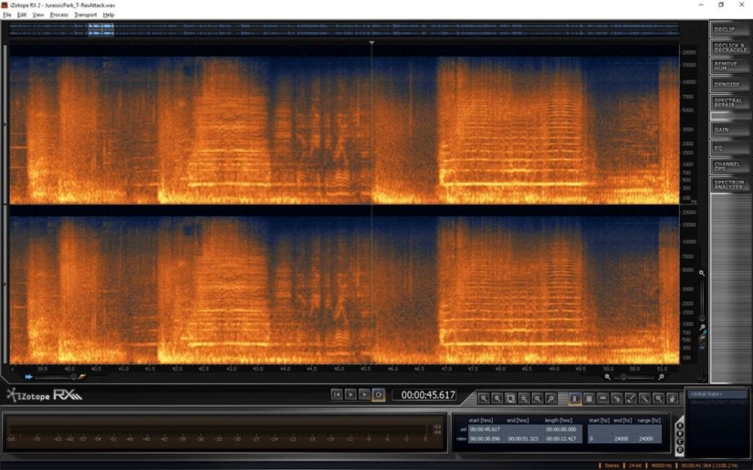Image resolution: width=753 pixels, height=470 pixels.
Task: Open the Process menu
Action: (59, 15)
